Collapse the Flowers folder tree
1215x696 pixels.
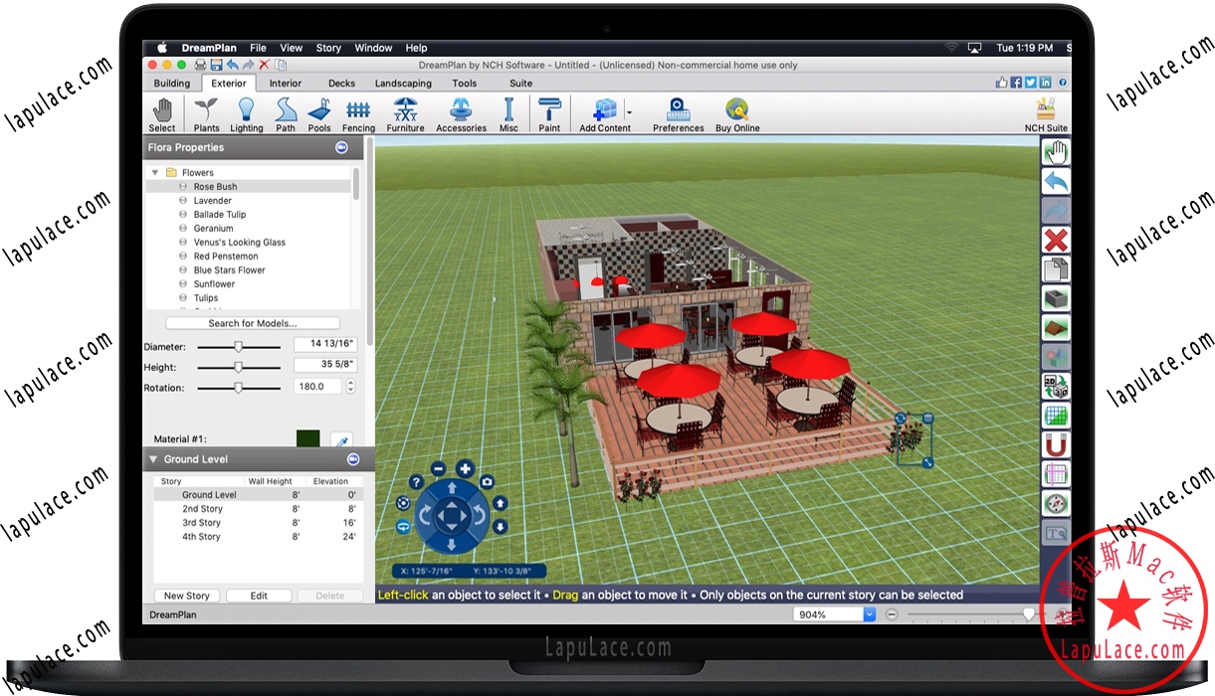coord(155,173)
